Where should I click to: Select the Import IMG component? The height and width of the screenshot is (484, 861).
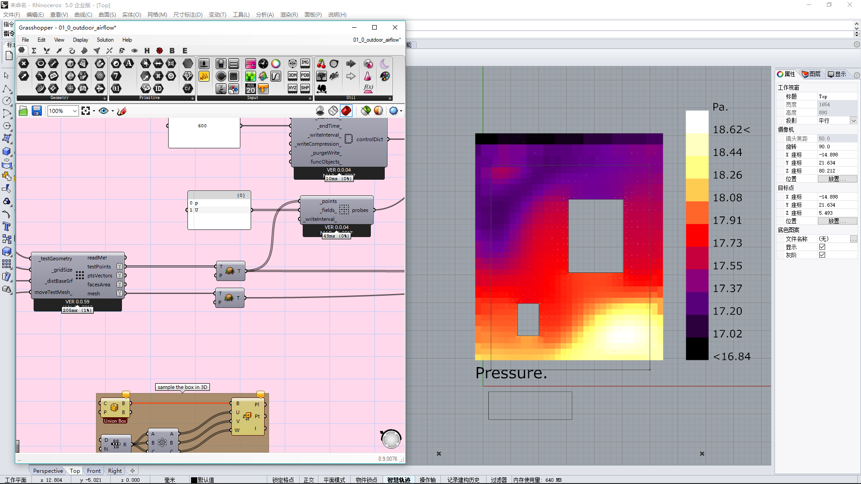pos(305,64)
